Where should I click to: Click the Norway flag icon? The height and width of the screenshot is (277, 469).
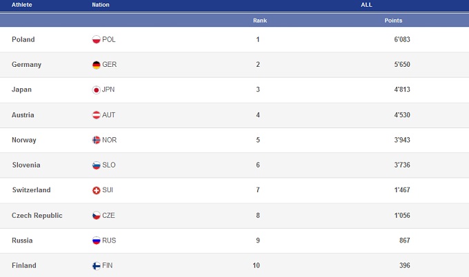(x=97, y=140)
